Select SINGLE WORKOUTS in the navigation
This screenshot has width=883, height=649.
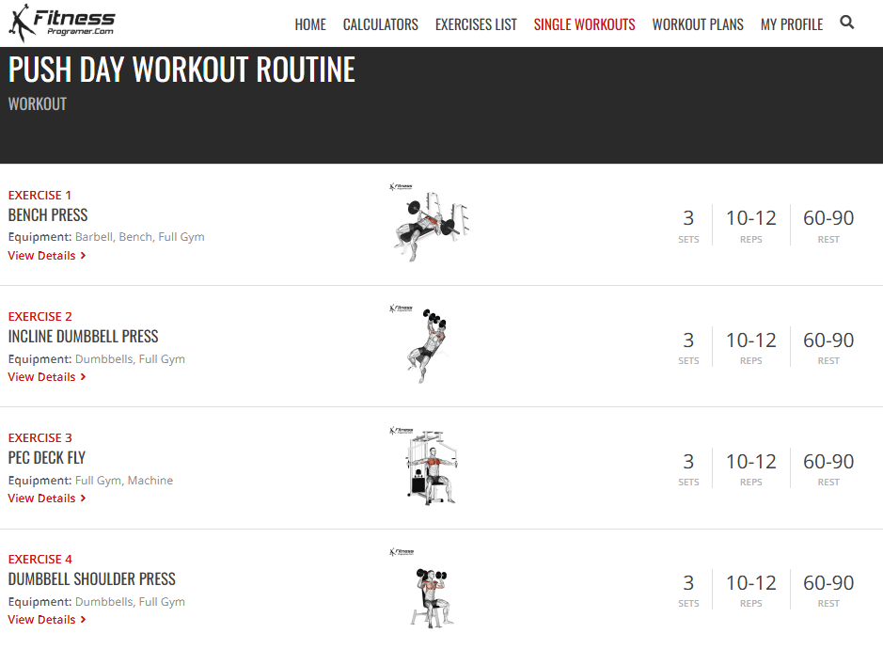click(x=584, y=24)
